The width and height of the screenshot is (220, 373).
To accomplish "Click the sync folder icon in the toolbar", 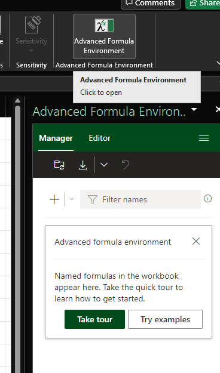I will click(59, 165).
